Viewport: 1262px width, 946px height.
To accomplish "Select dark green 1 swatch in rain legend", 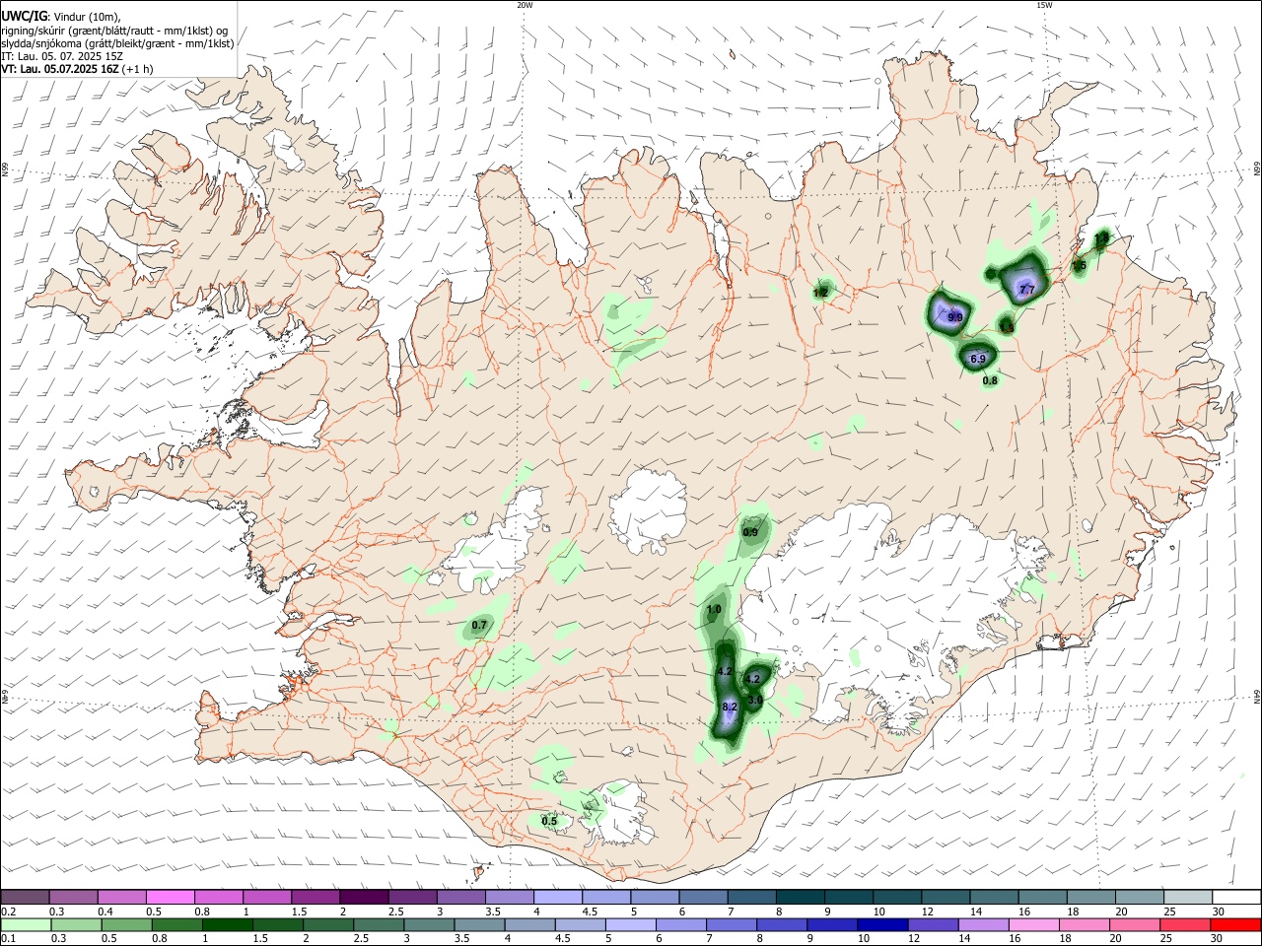I will click(x=228, y=925).
